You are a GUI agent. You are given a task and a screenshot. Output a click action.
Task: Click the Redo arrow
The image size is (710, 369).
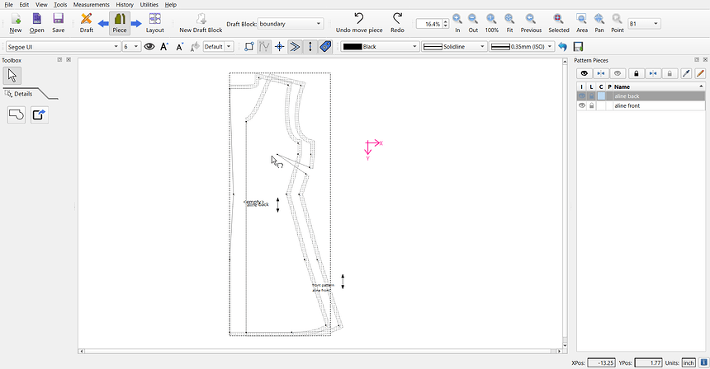coord(397,23)
